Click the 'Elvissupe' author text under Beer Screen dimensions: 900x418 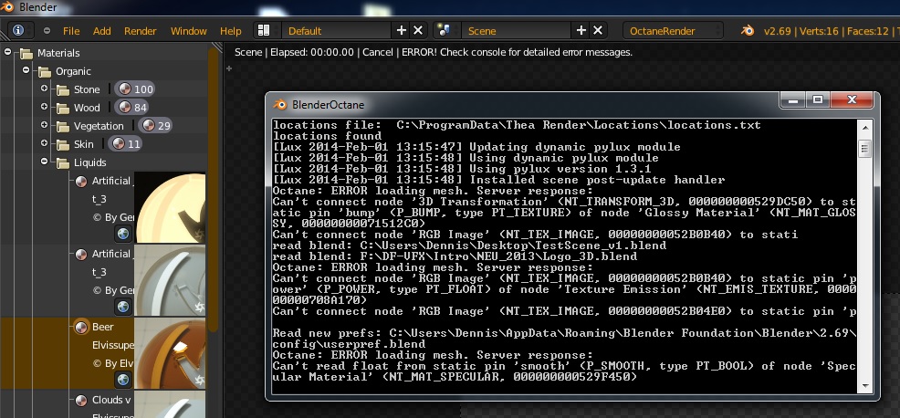pos(113,346)
